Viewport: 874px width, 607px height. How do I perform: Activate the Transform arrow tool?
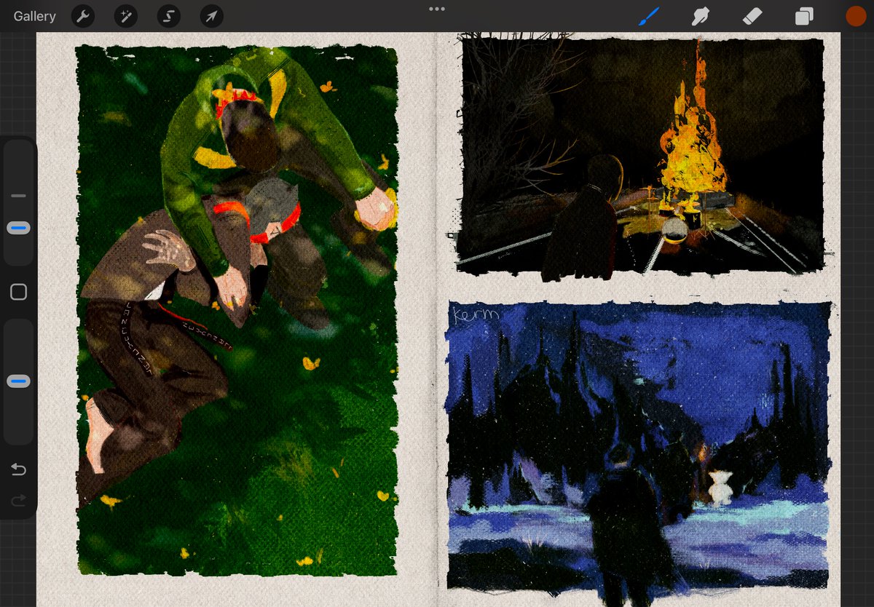coord(212,16)
